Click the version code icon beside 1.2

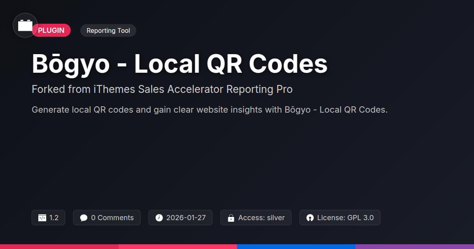point(42,218)
